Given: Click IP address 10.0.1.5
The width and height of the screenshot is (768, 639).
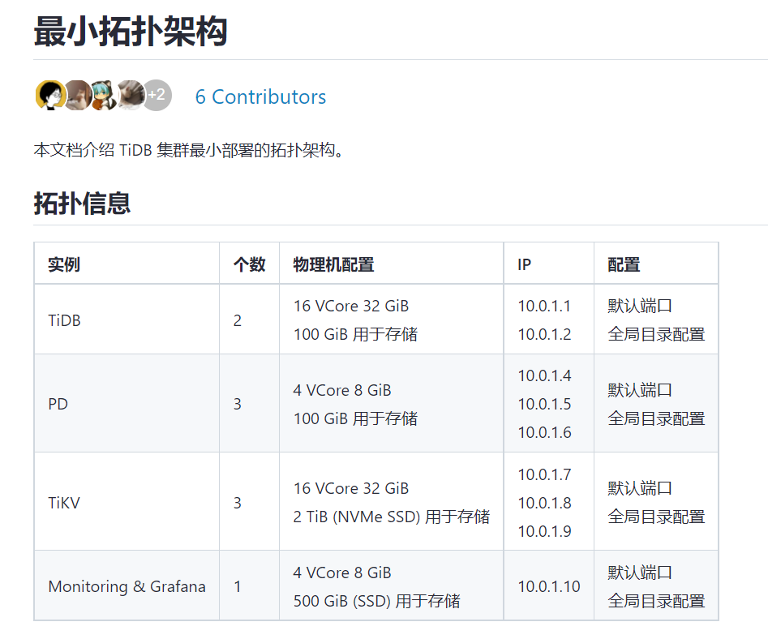Looking at the screenshot, I should click(x=544, y=404).
